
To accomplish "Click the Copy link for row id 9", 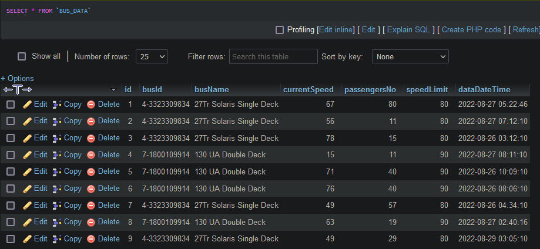I will pyautogui.click(x=73, y=238).
